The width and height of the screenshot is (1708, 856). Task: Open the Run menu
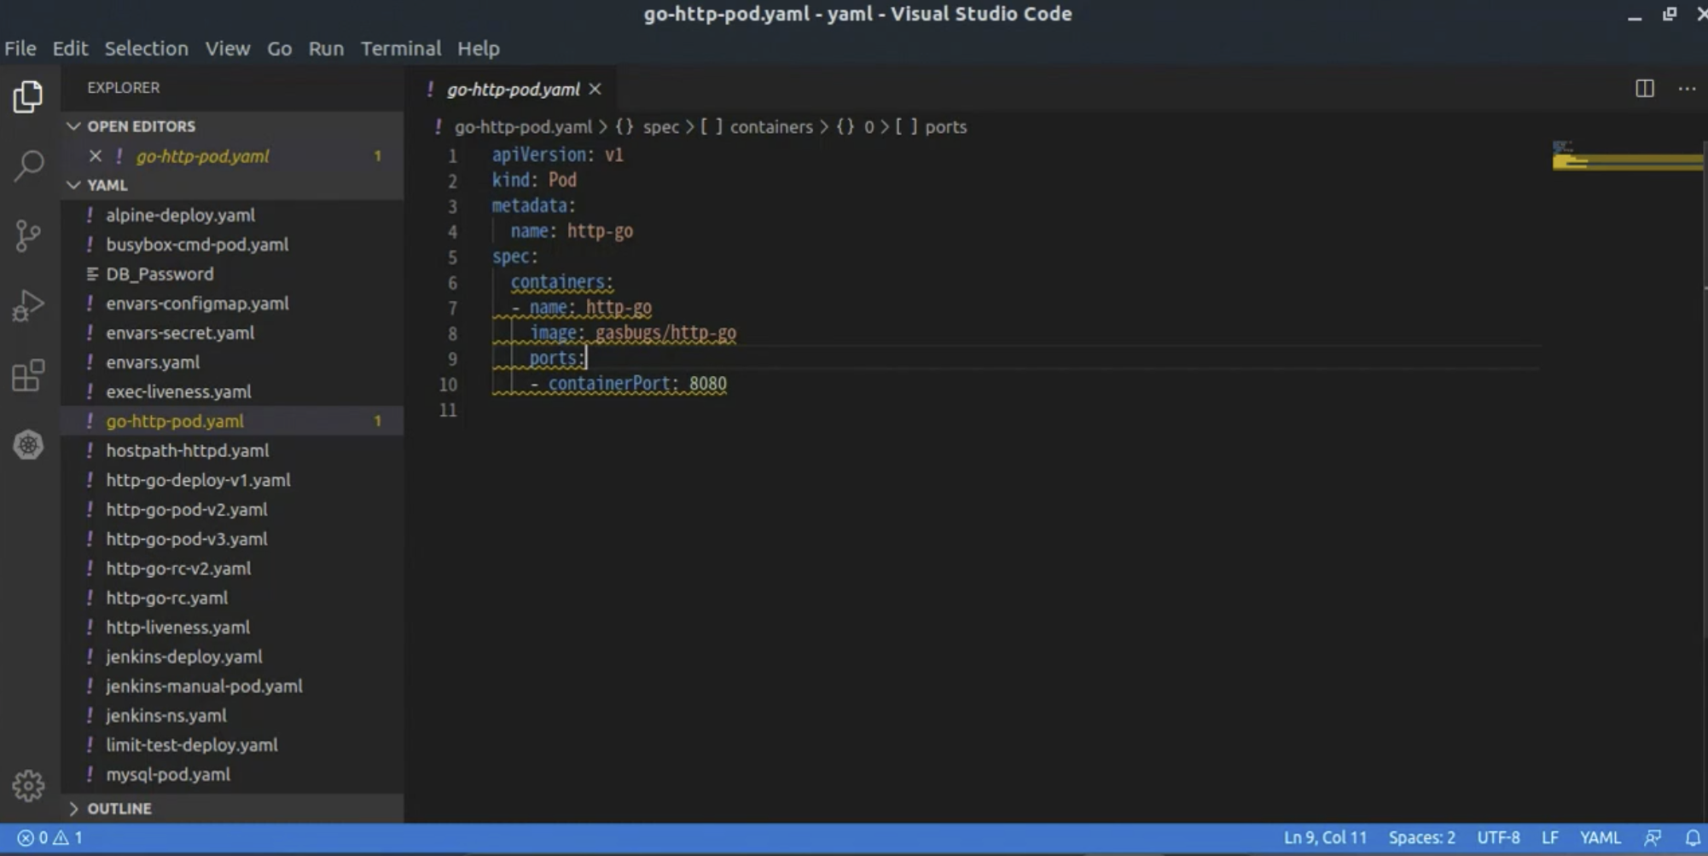click(x=326, y=49)
